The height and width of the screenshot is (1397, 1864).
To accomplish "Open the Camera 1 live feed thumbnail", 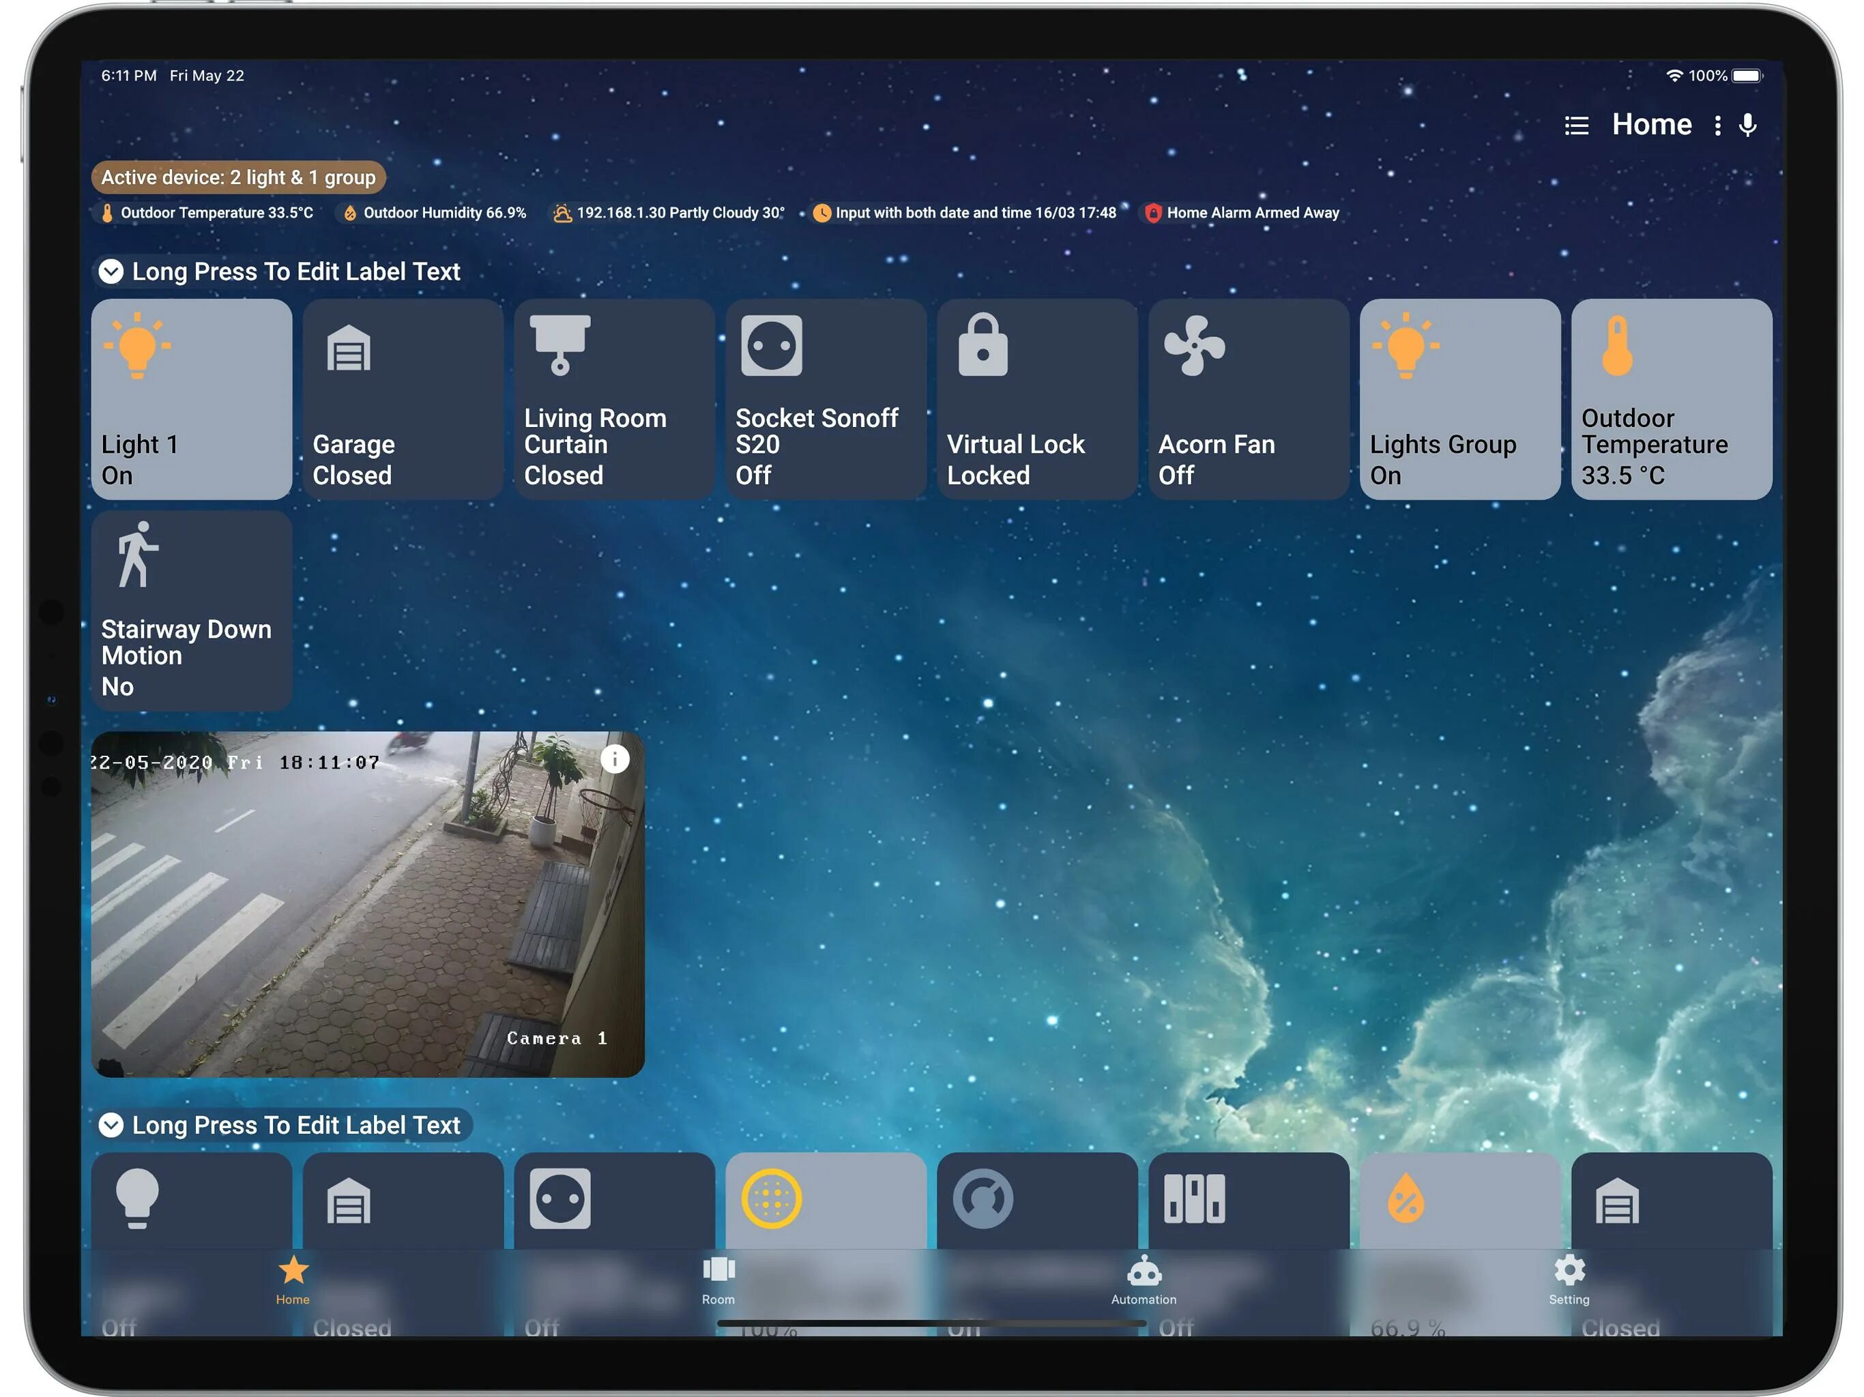I will [367, 904].
